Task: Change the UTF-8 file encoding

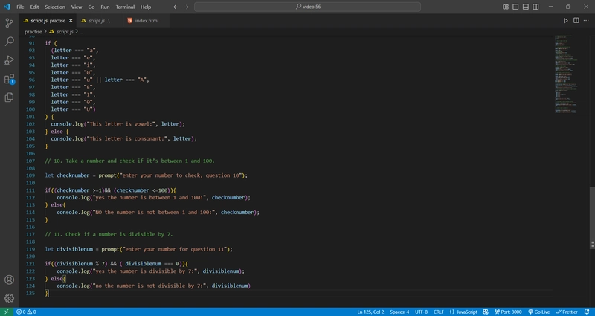Action: [421, 312]
